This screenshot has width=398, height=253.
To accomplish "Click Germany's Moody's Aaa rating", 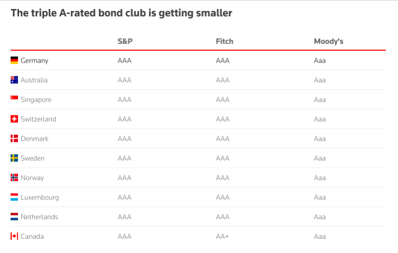I will pyautogui.click(x=320, y=60).
